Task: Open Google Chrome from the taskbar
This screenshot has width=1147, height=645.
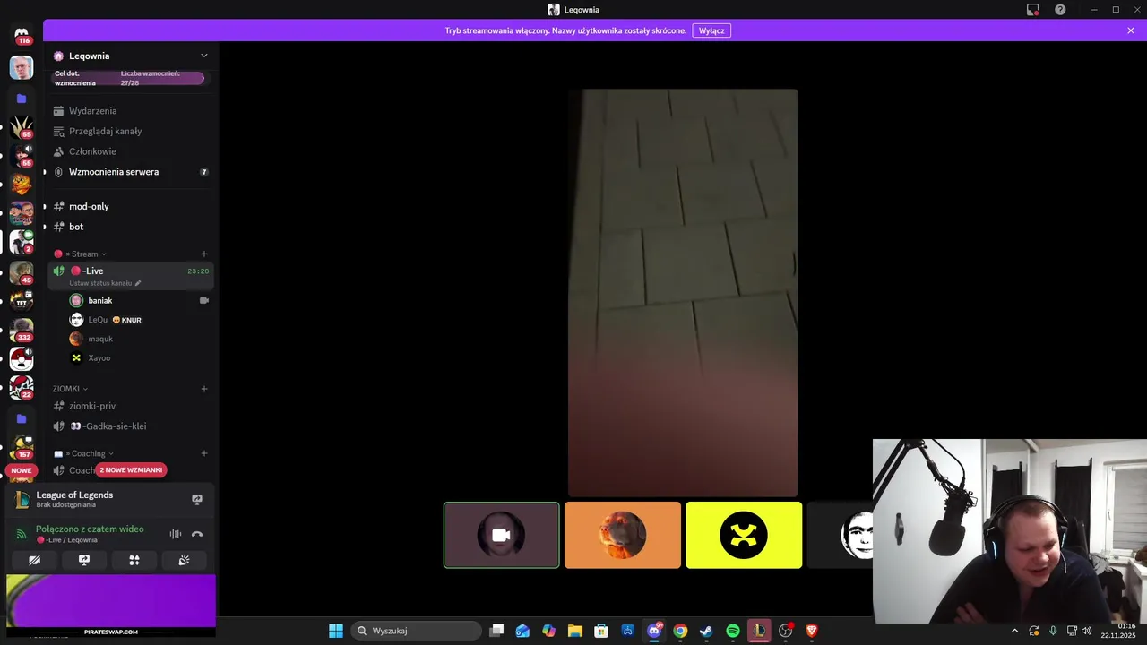Action: point(680,631)
